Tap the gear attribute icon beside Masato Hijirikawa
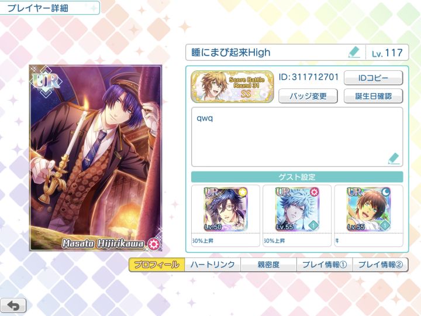Screen dimensions: 421x316 click(154, 243)
